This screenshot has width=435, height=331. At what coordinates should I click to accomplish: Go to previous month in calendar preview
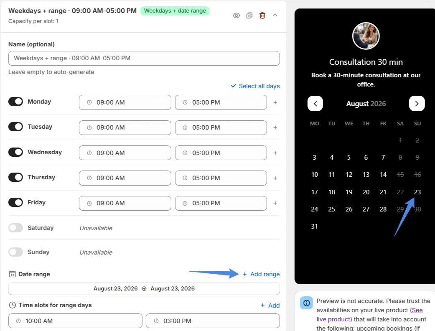tap(315, 104)
